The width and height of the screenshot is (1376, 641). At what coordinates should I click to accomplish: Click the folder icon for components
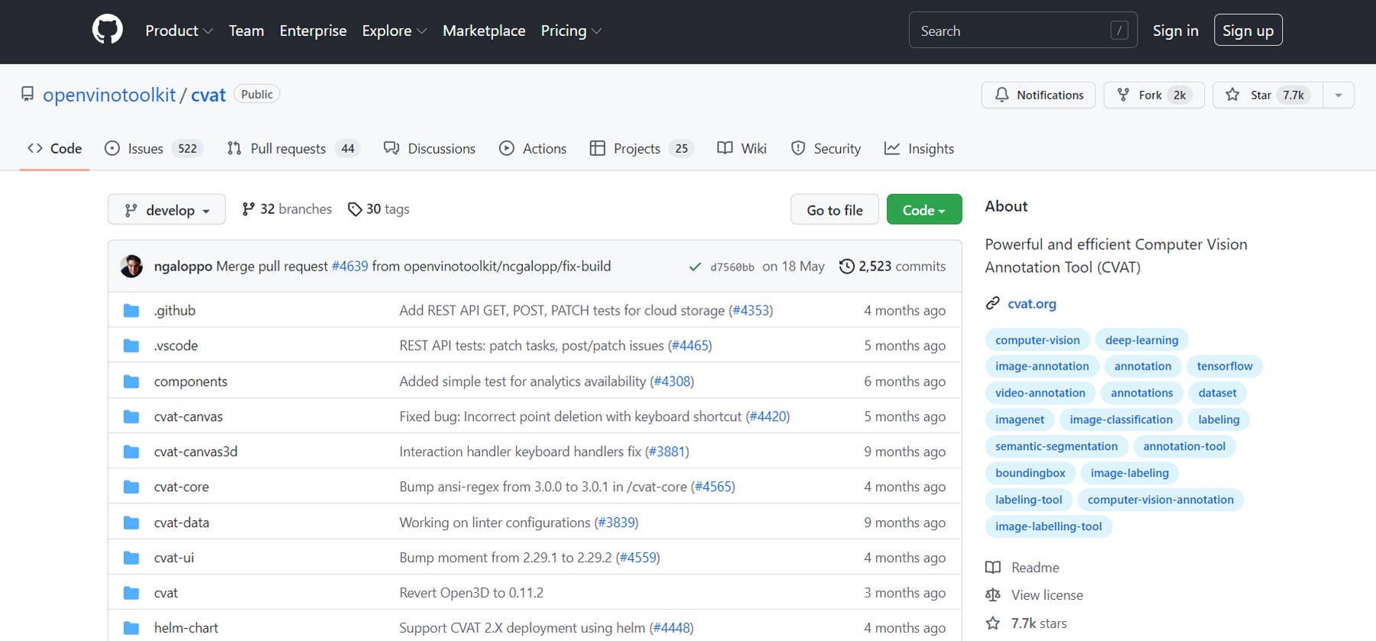point(131,381)
